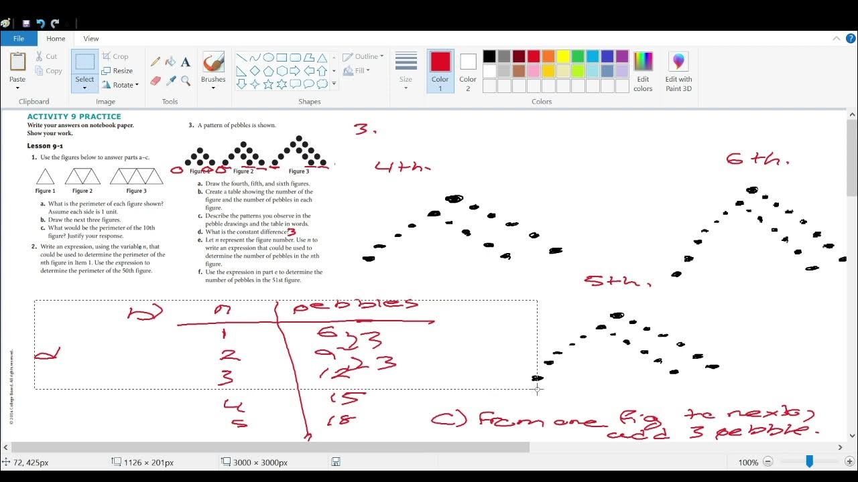This screenshot has width=858, height=482.
Task: Click Redo in the quick access toolbar
Action: [x=55, y=23]
